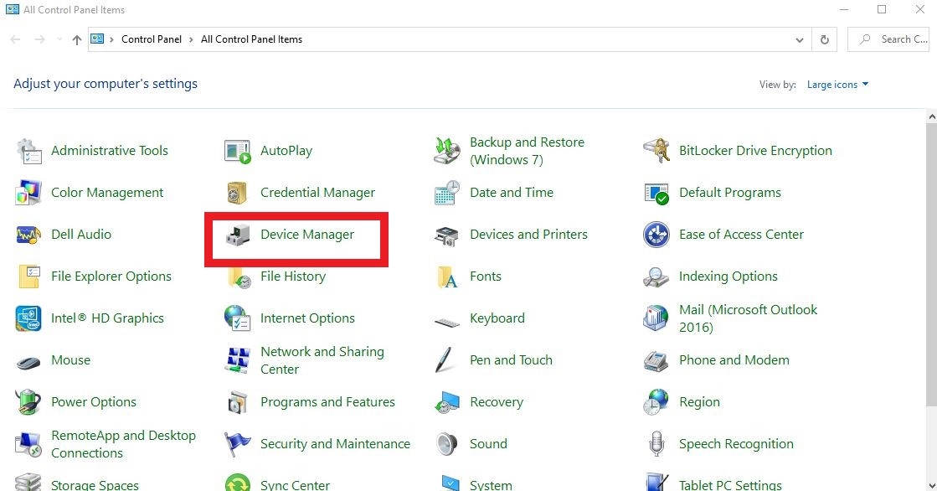Click the Power Options icon
The width and height of the screenshot is (937, 491).
[28, 402]
